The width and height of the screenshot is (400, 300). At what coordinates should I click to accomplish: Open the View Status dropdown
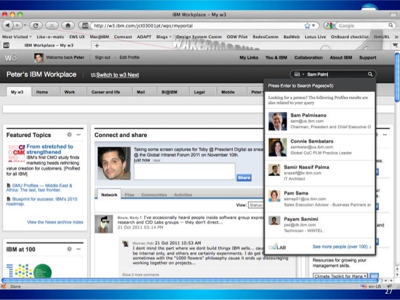(x=255, y=205)
